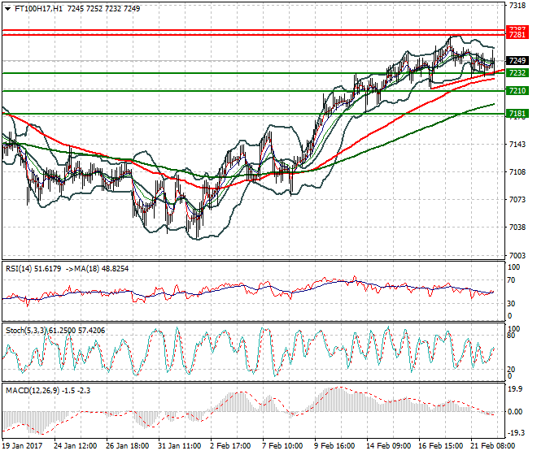
Task: Click the 7038 price scale value
Action: tap(517, 227)
